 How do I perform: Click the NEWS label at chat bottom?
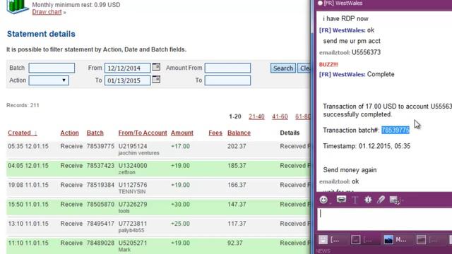pyautogui.click(x=323, y=251)
